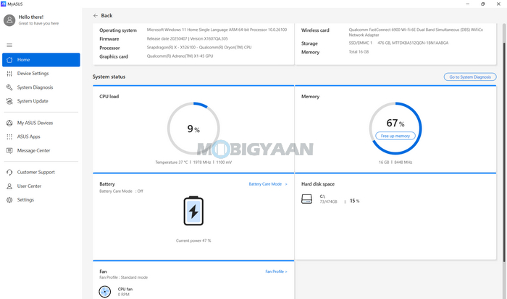This screenshot has width=507, height=299.
Task: Open Message Center page
Action: point(41,151)
